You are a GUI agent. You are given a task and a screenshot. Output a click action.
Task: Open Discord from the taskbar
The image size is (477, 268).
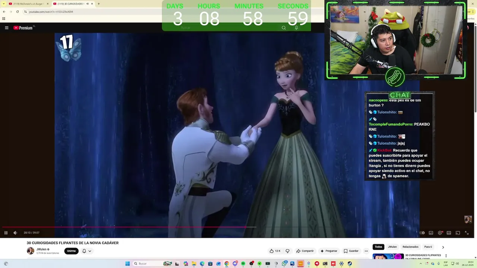[x=235, y=264]
